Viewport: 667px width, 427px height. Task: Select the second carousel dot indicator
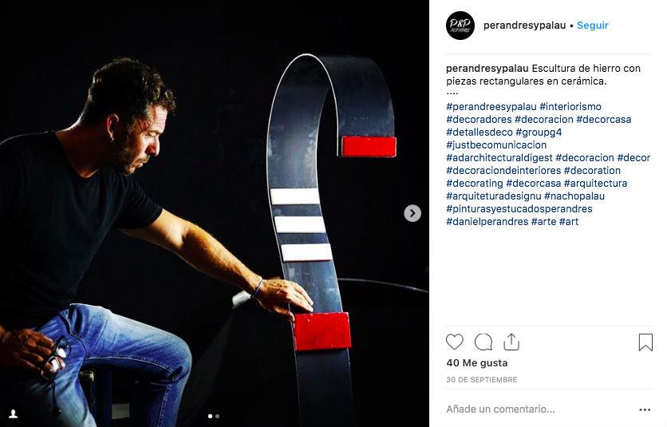coord(217,416)
